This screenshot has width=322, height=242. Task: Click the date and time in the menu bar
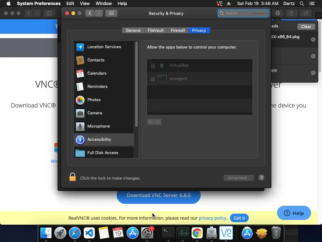click(258, 3)
